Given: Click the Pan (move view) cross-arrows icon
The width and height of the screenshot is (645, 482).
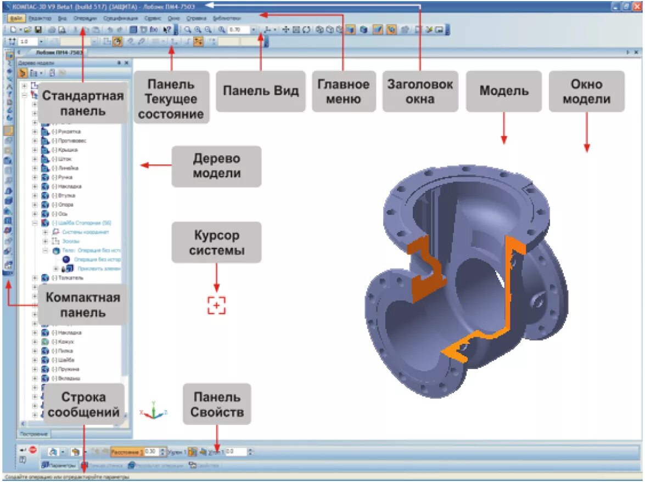Looking at the screenshot, I should tap(285, 30).
